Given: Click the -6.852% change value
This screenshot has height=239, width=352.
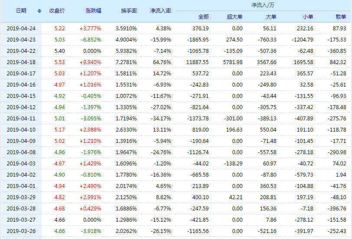Looking at the screenshot, I should pyautogui.click(x=90, y=39).
